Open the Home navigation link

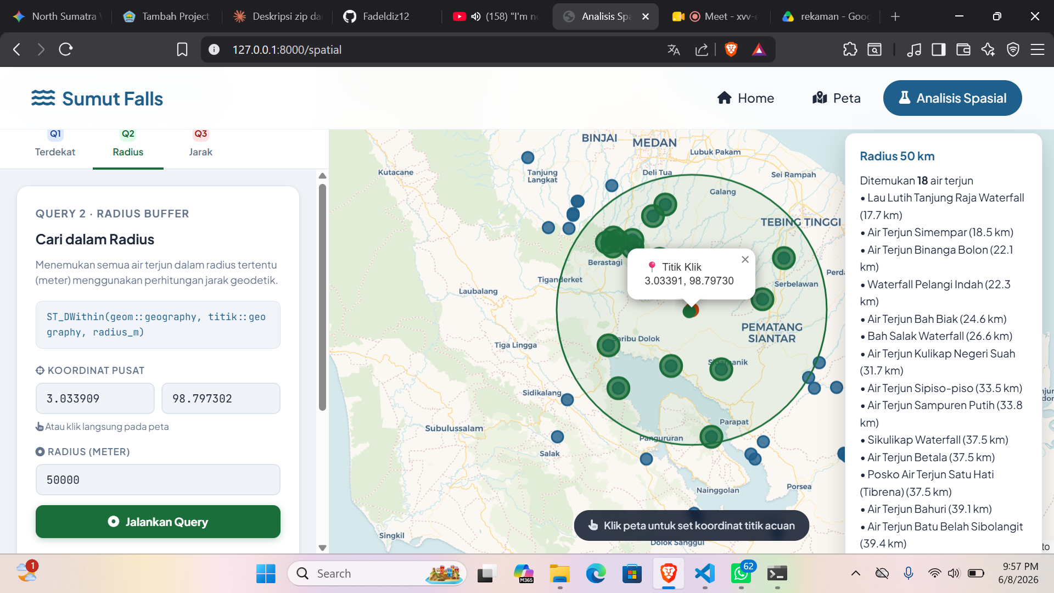coord(745,98)
